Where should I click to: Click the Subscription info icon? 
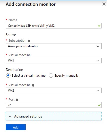tap(29, 41)
